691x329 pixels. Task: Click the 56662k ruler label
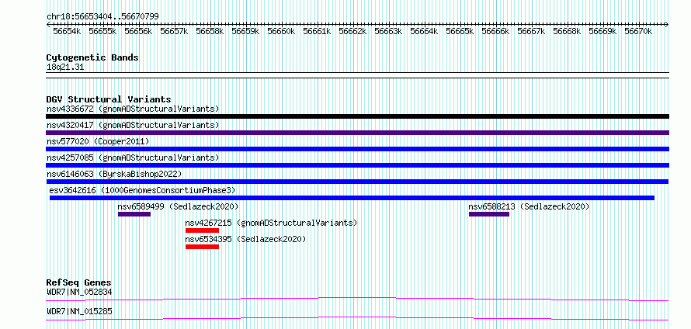point(353,31)
